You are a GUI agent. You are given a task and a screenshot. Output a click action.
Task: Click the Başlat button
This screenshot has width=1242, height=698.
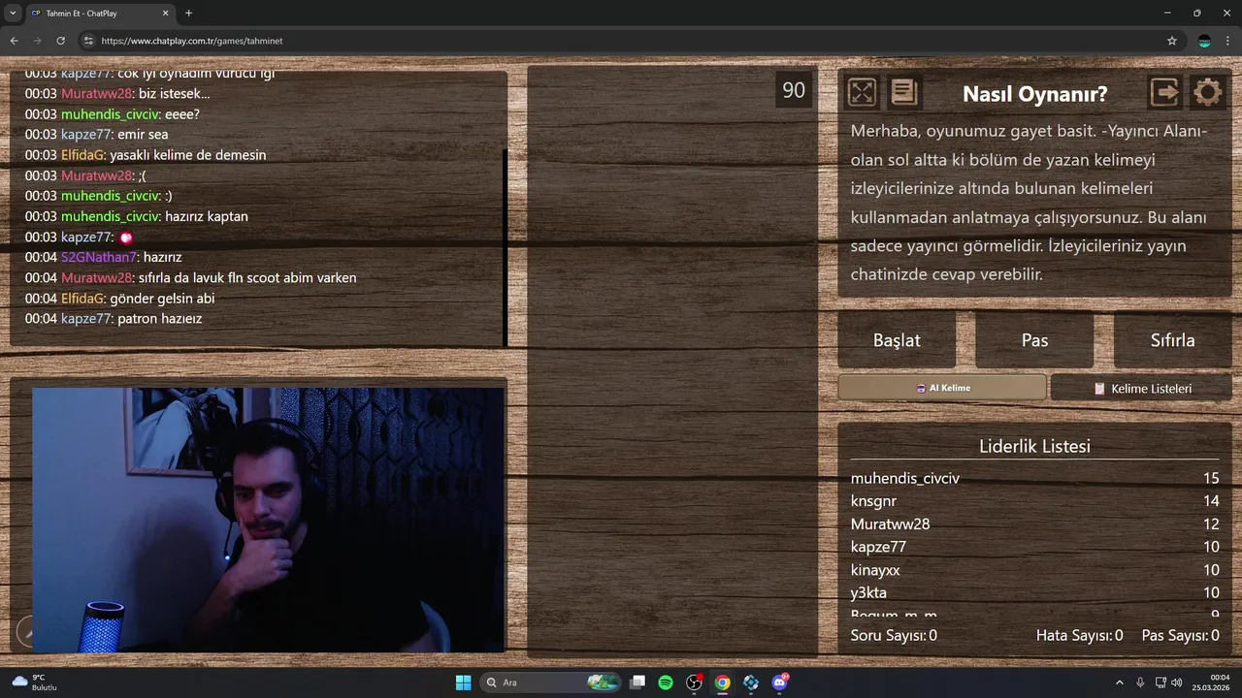point(897,340)
